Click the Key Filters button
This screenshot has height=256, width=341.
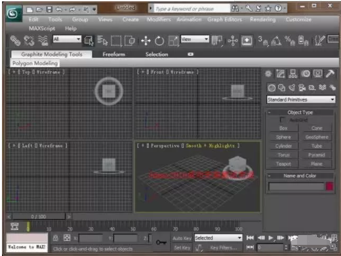[224, 247]
